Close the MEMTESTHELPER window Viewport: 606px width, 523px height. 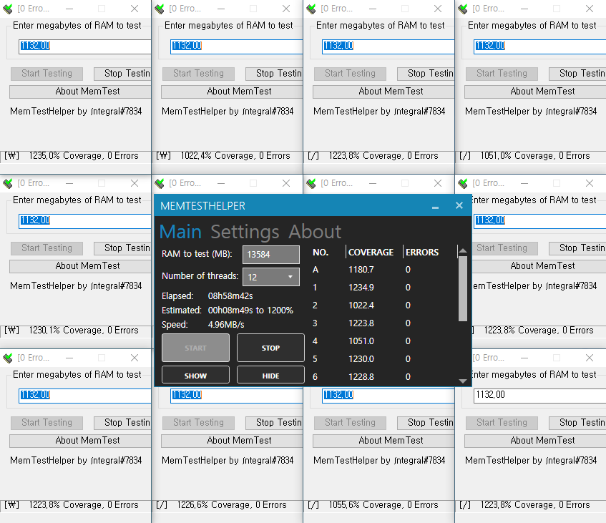[x=459, y=205]
